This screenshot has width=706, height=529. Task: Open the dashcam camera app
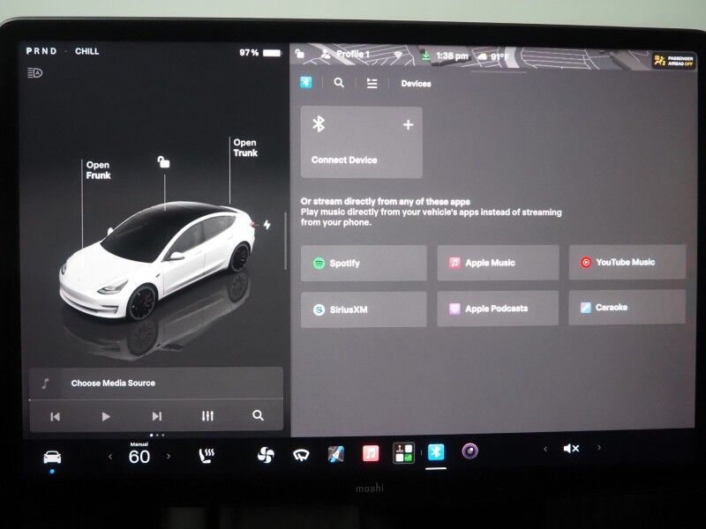tap(469, 451)
